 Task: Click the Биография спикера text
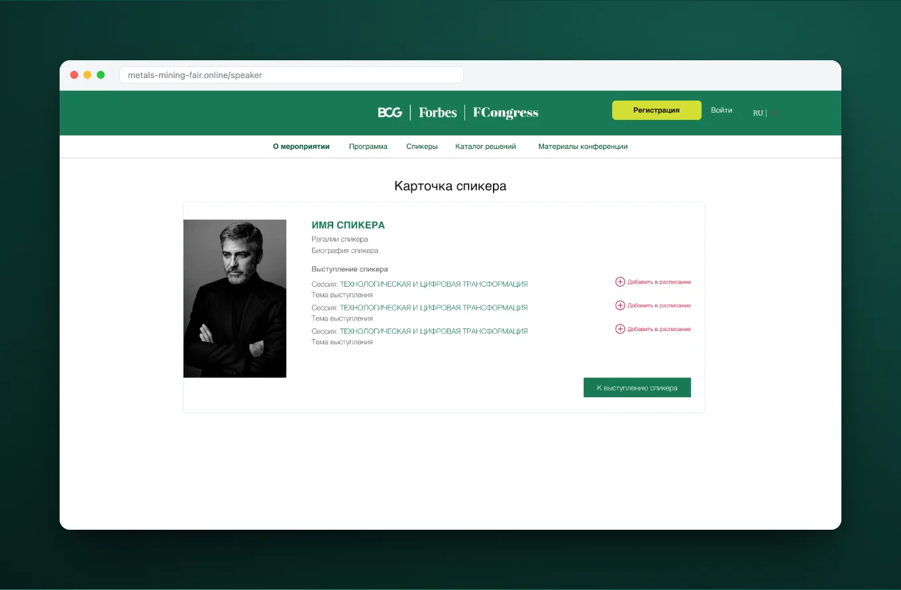345,251
